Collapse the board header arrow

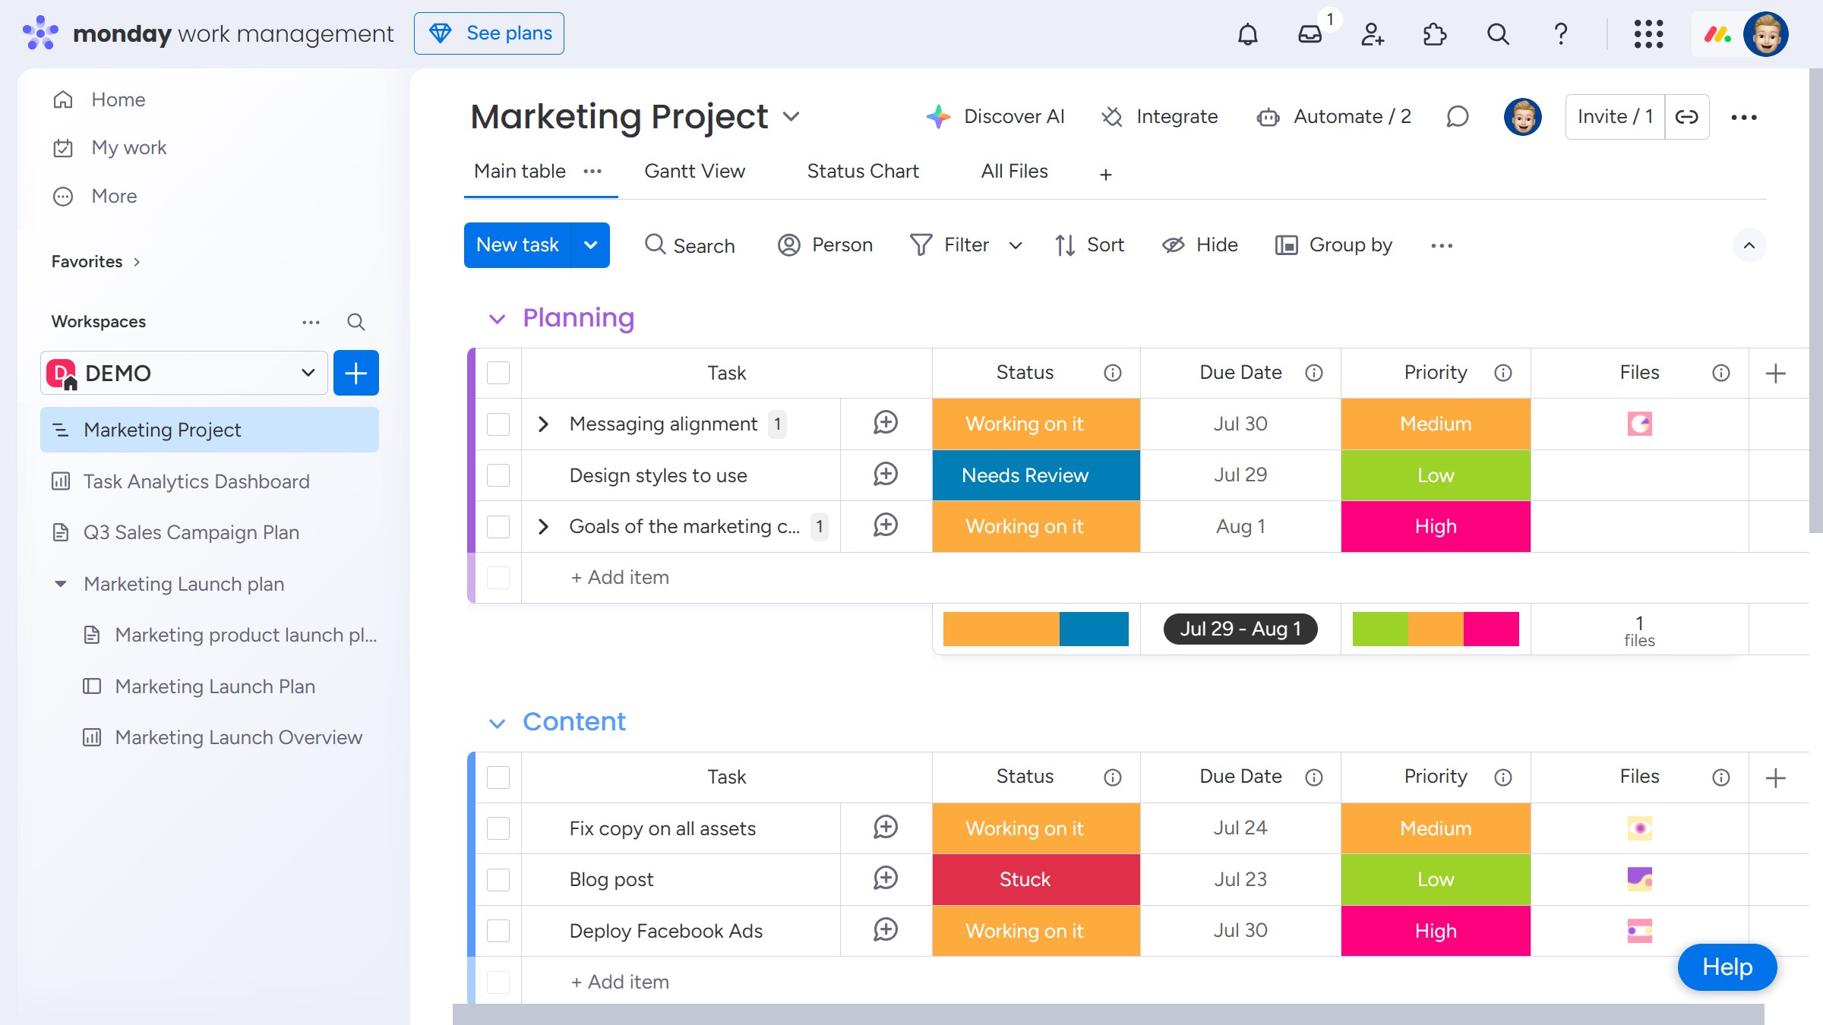[1749, 245]
